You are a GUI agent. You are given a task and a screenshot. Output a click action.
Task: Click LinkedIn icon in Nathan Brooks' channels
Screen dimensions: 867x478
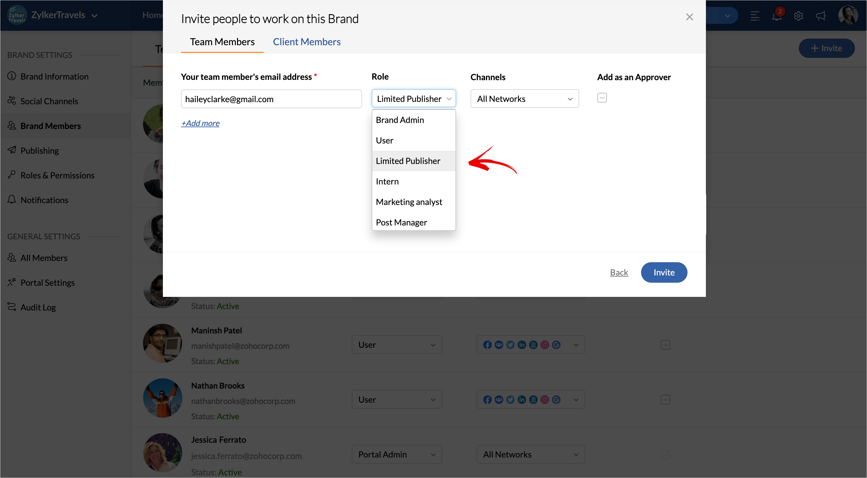[x=522, y=400]
